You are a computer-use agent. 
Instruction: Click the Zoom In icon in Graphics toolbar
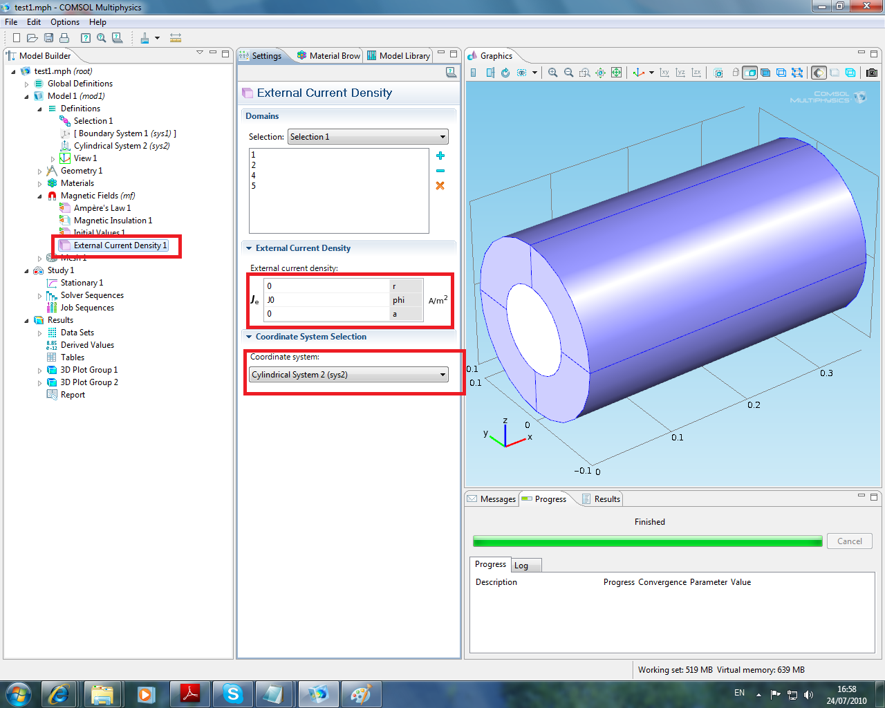[x=552, y=73]
